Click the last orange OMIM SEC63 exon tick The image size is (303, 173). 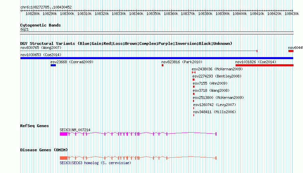point(216,158)
